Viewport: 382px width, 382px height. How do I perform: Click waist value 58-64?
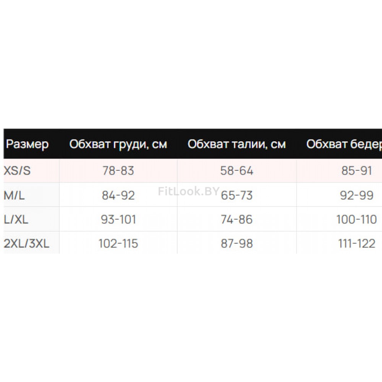click(x=237, y=170)
